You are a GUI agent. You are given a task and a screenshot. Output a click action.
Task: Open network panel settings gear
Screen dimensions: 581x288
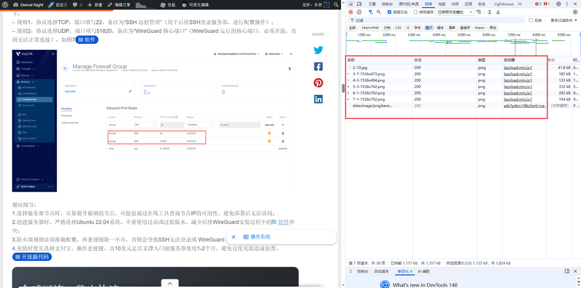pyautogui.click(x=575, y=12)
